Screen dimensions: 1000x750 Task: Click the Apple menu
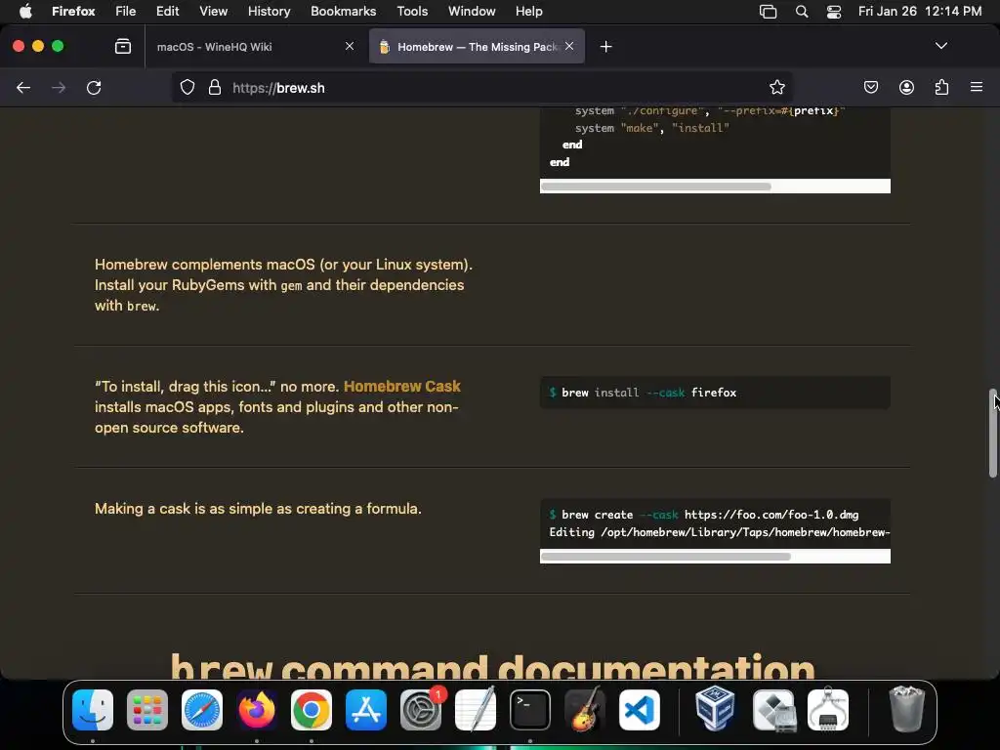point(25,12)
